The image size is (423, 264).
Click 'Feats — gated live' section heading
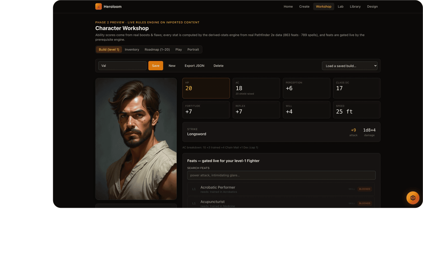click(223, 161)
